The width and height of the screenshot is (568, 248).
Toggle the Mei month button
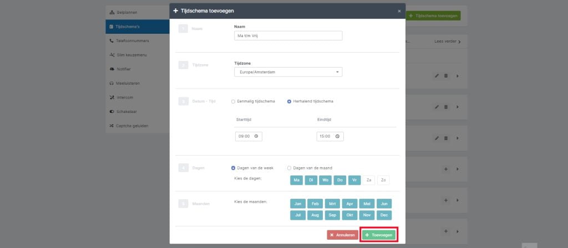(367, 204)
